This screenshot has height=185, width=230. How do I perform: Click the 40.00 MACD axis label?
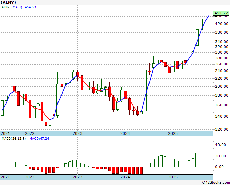(221, 145)
